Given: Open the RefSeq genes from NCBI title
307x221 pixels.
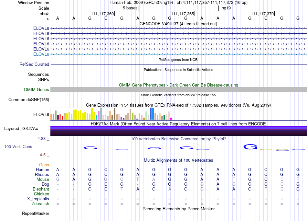Looking at the screenshot, I should click(178, 60).
